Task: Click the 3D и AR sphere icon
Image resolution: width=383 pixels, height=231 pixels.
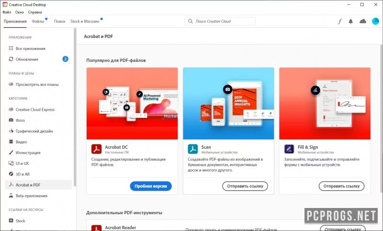Action: (11, 174)
